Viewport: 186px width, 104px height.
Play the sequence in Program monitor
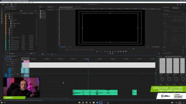click(110, 51)
